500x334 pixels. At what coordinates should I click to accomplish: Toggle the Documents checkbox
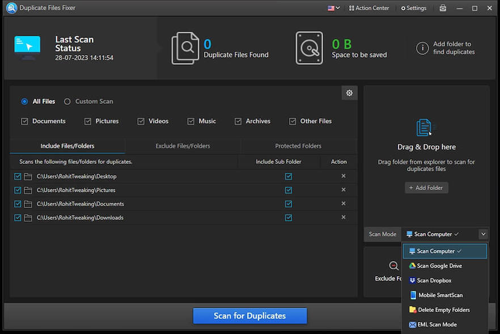[x=24, y=121]
